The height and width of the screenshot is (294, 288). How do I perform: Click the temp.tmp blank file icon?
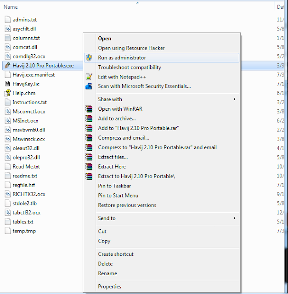tap(7, 231)
